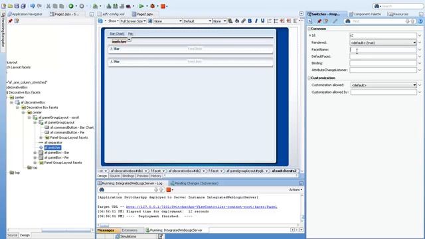Image resolution: width=425 pixels, height=239 pixels.
Task: Switch to the History tab below the editor
Action: coord(156,176)
